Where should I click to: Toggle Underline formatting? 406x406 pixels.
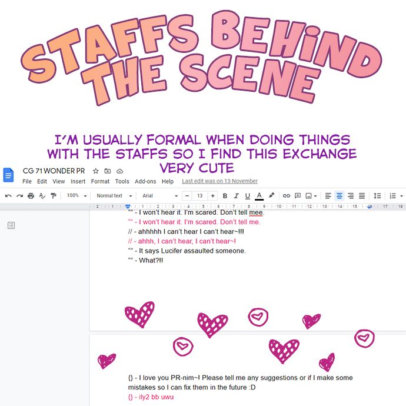click(x=247, y=195)
